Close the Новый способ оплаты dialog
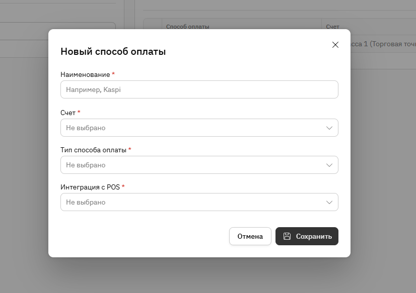Image resolution: width=416 pixels, height=293 pixels. coord(335,45)
